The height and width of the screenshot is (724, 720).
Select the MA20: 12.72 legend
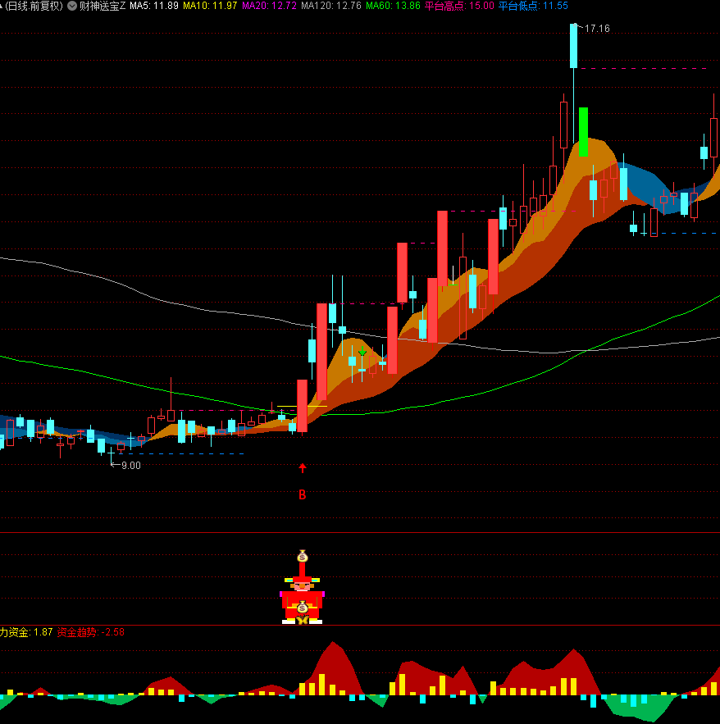click(269, 6)
